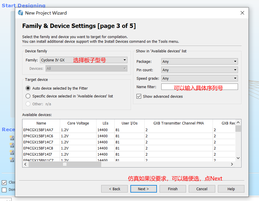Select device EP4CGX15BF14C7 in the list
259x201 pixels.
click(129, 142)
